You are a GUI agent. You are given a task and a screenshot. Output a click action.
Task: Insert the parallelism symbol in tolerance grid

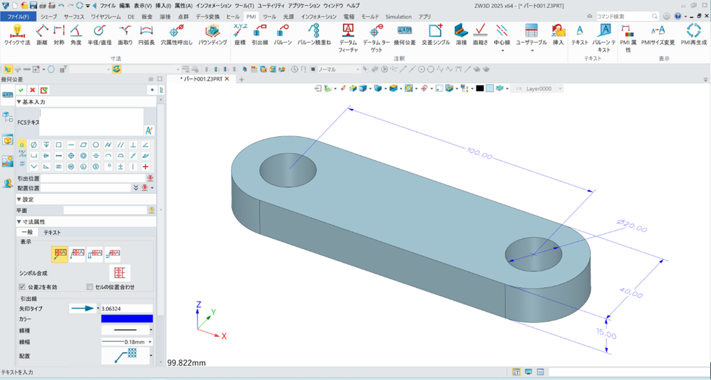(x=121, y=145)
